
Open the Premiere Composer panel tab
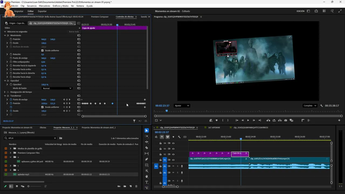(x=100, y=17)
